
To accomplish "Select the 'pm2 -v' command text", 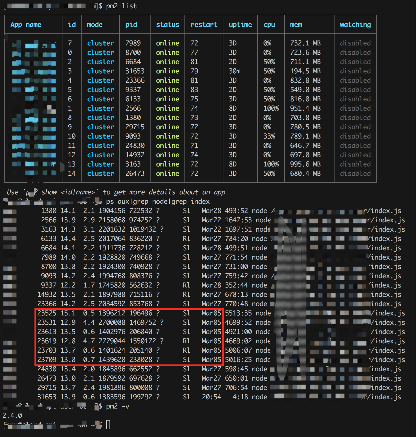I will coord(118,406).
